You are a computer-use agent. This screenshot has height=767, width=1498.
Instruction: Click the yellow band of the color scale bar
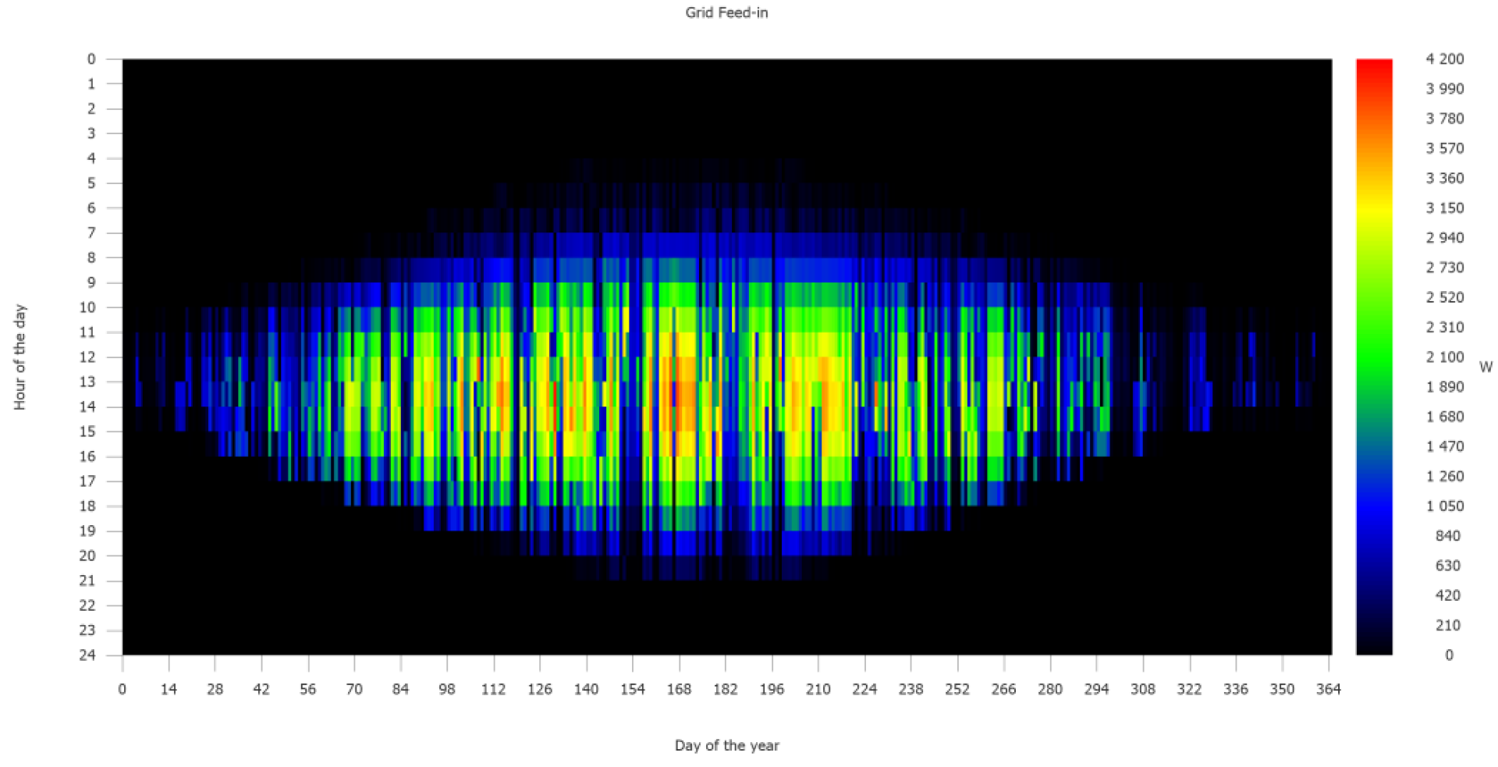pyautogui.click(x=1374, y=209)
